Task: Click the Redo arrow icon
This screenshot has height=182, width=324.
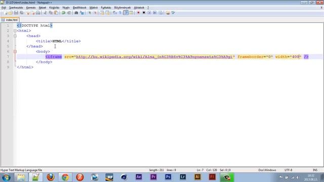Action: click(69, 13)
